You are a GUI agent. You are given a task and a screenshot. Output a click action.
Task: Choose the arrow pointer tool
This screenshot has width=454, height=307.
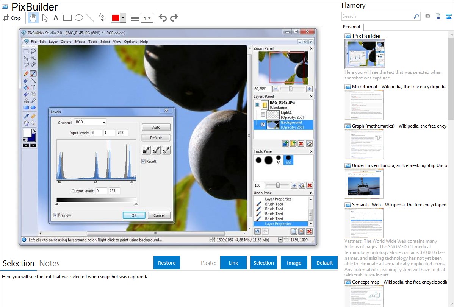click(45, 18)
